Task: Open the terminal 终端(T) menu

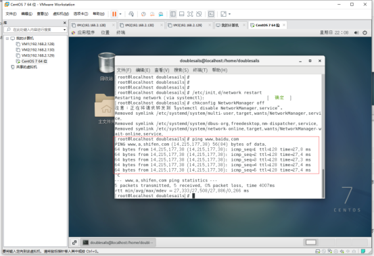Action: point(200,70)
